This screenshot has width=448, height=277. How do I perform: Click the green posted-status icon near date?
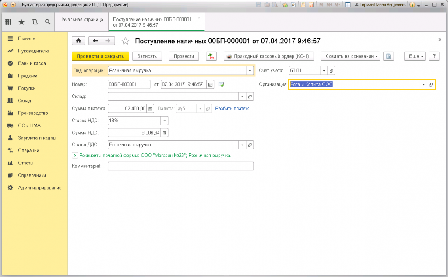pyautogui.click(x=221, y=84)
